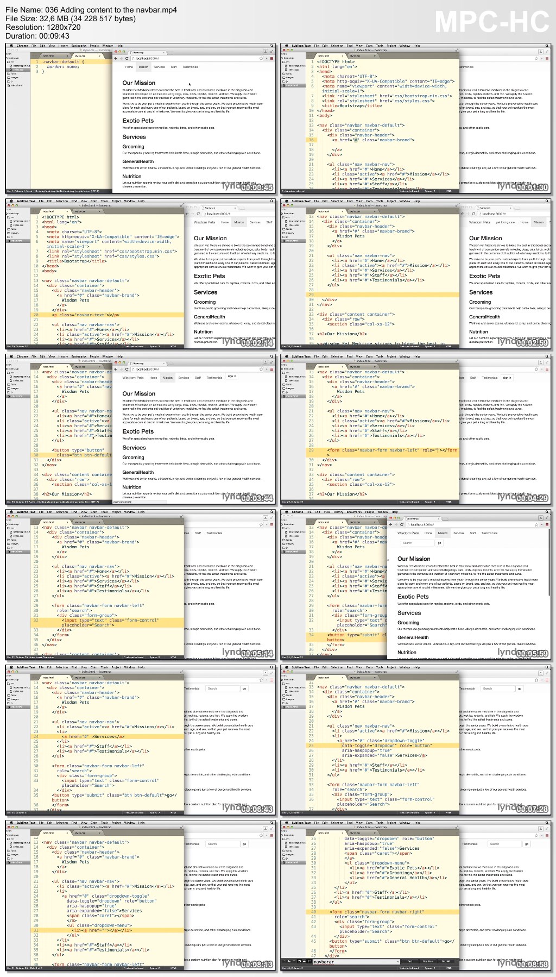In the 00:06:43 frame, click the browser go button
Viewport: 556px width, 977px height.
click(x=244, y=688)
